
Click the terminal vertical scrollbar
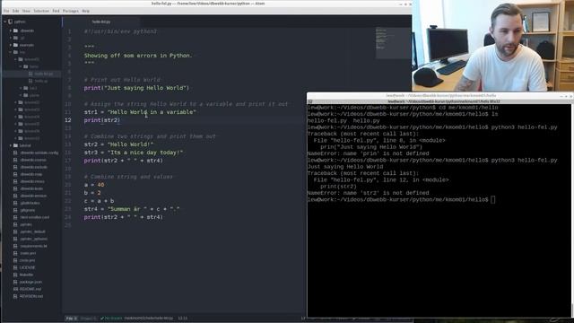click(572, 210)
